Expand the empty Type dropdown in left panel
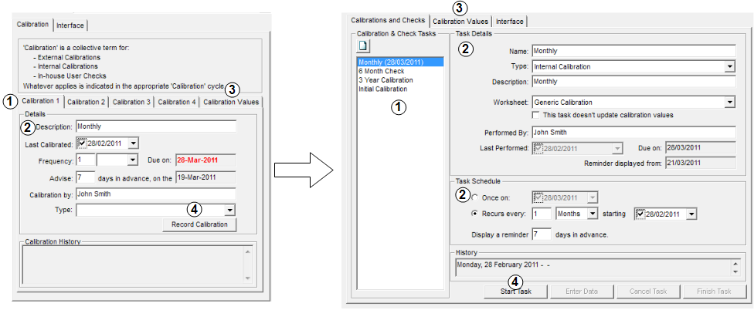This screenshot has width=754, height=310. pos(229,210)
